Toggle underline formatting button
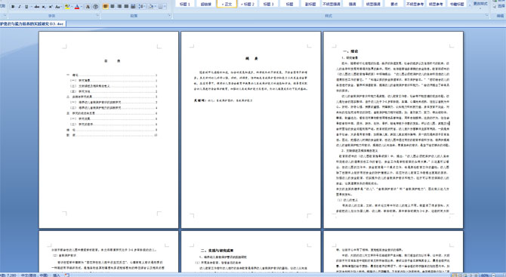 click(26, 7)
